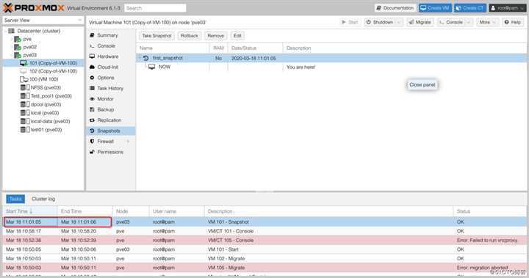The width and height of the screenshot is (529, 278).
Task: Select the VM 102 - Migrate task
Action: click(264, 258)
